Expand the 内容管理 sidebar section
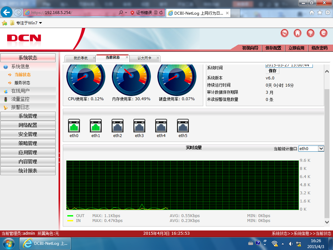This screenshot has height=250, width=333. pos(28,161)
